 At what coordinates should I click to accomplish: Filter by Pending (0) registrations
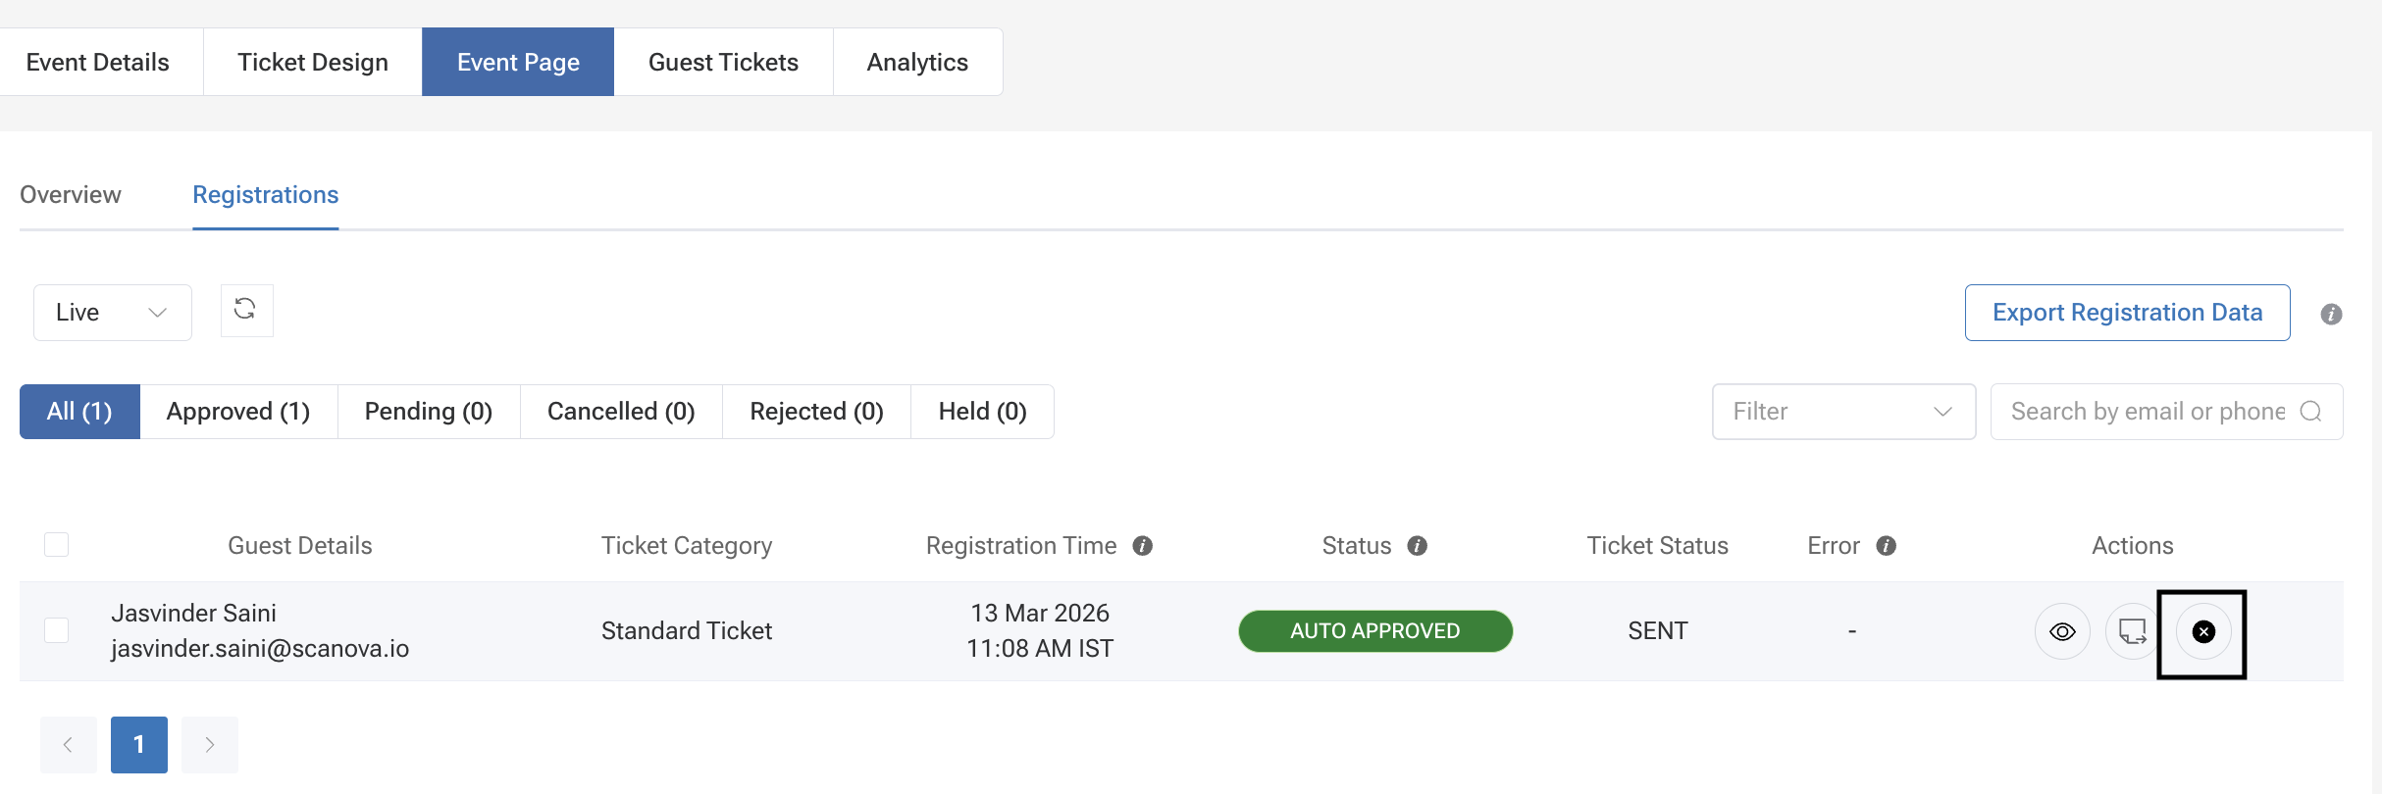pyautogui.click(x=429, y=412)
